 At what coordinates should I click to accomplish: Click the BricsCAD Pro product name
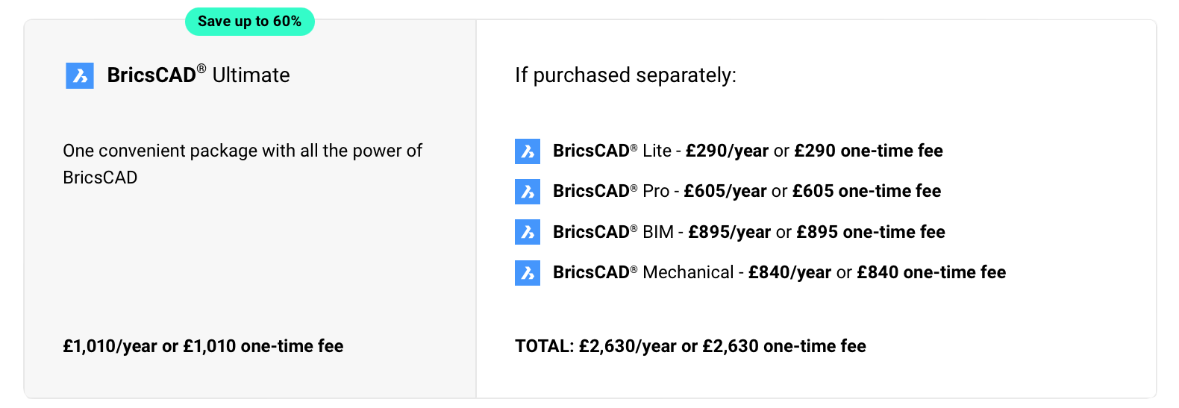click(611, 192)
